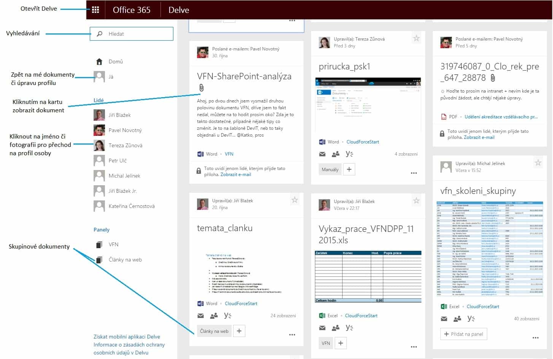Click attachment paperclip on VFN-SharePoint-analýza card
The height and width of the screenshot is (359, 553).
202,88
